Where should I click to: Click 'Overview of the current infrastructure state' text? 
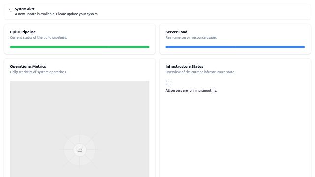click(200, 72)
